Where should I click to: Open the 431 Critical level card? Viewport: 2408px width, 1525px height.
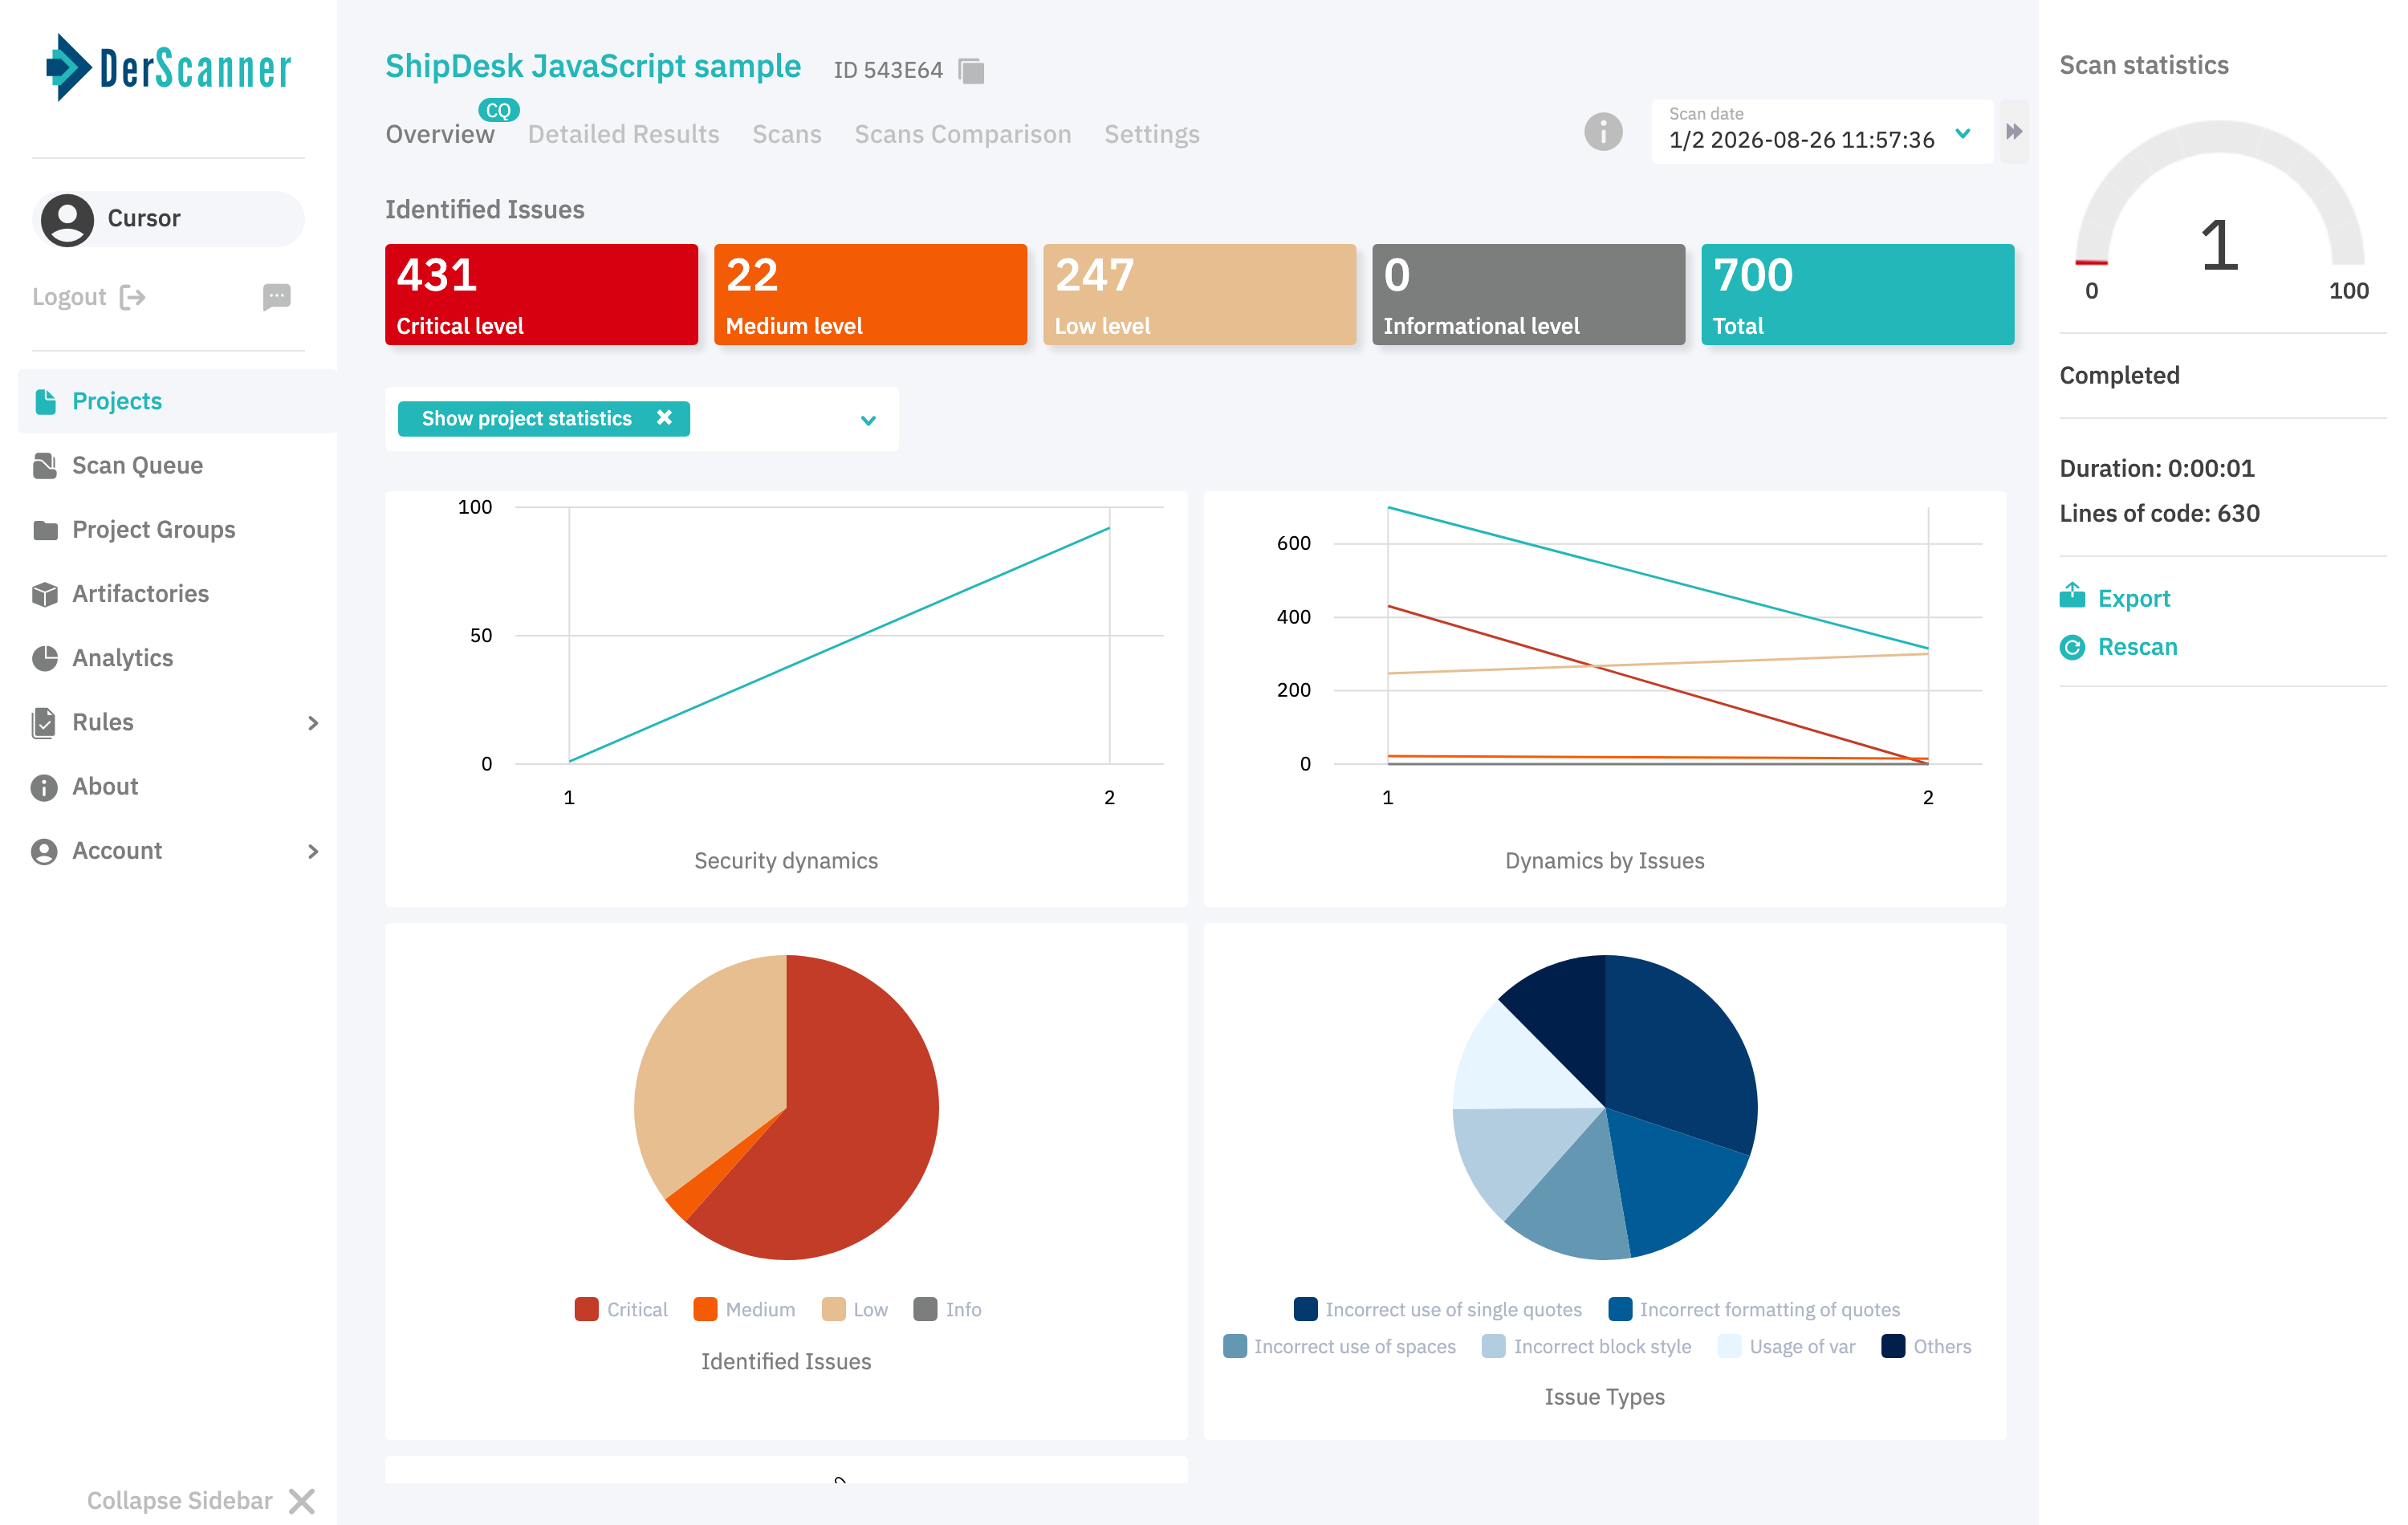click(541, 294)
